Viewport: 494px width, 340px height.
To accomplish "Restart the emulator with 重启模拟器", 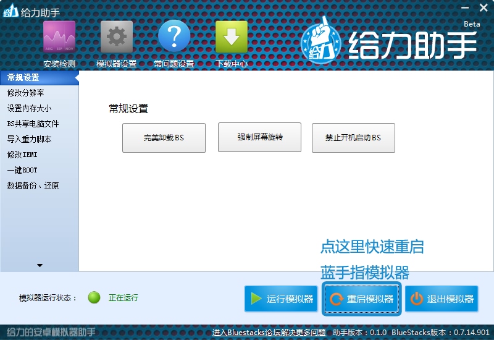I will (x=362, y=299).
